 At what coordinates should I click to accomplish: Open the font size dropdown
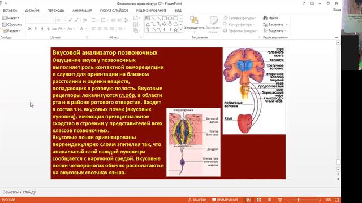click(x=61, y=20)
